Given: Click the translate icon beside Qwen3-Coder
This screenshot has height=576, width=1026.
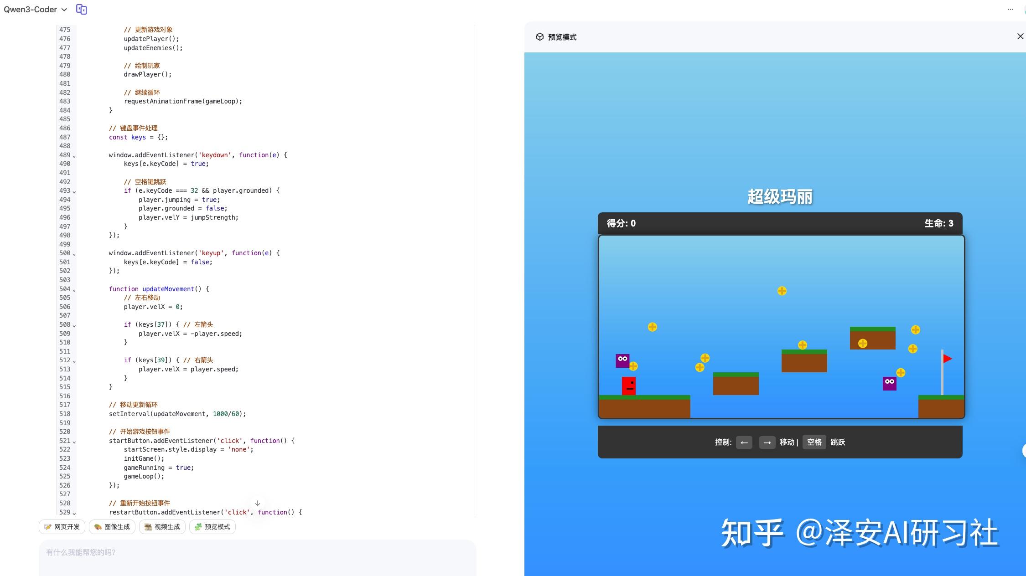Looking at the screenshot, I should [81, 9].
